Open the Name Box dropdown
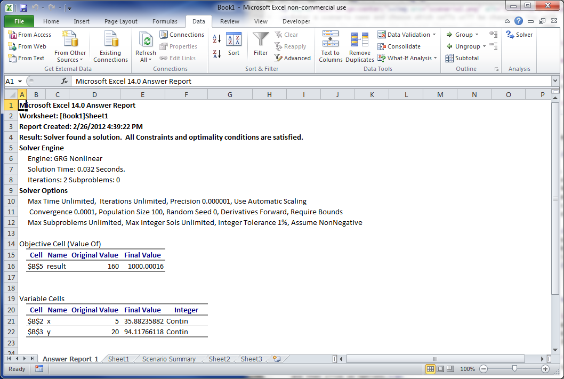Image resolution: width=564 pixels, height=379 pixels. (x=20, y=82)
